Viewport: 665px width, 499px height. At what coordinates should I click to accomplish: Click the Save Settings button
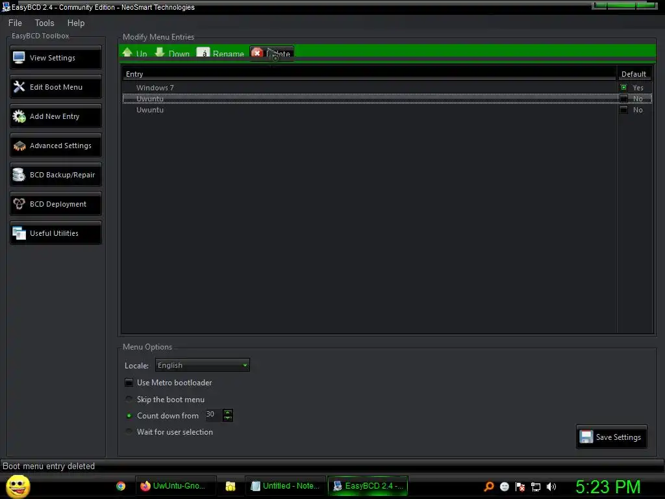[612, 437]
